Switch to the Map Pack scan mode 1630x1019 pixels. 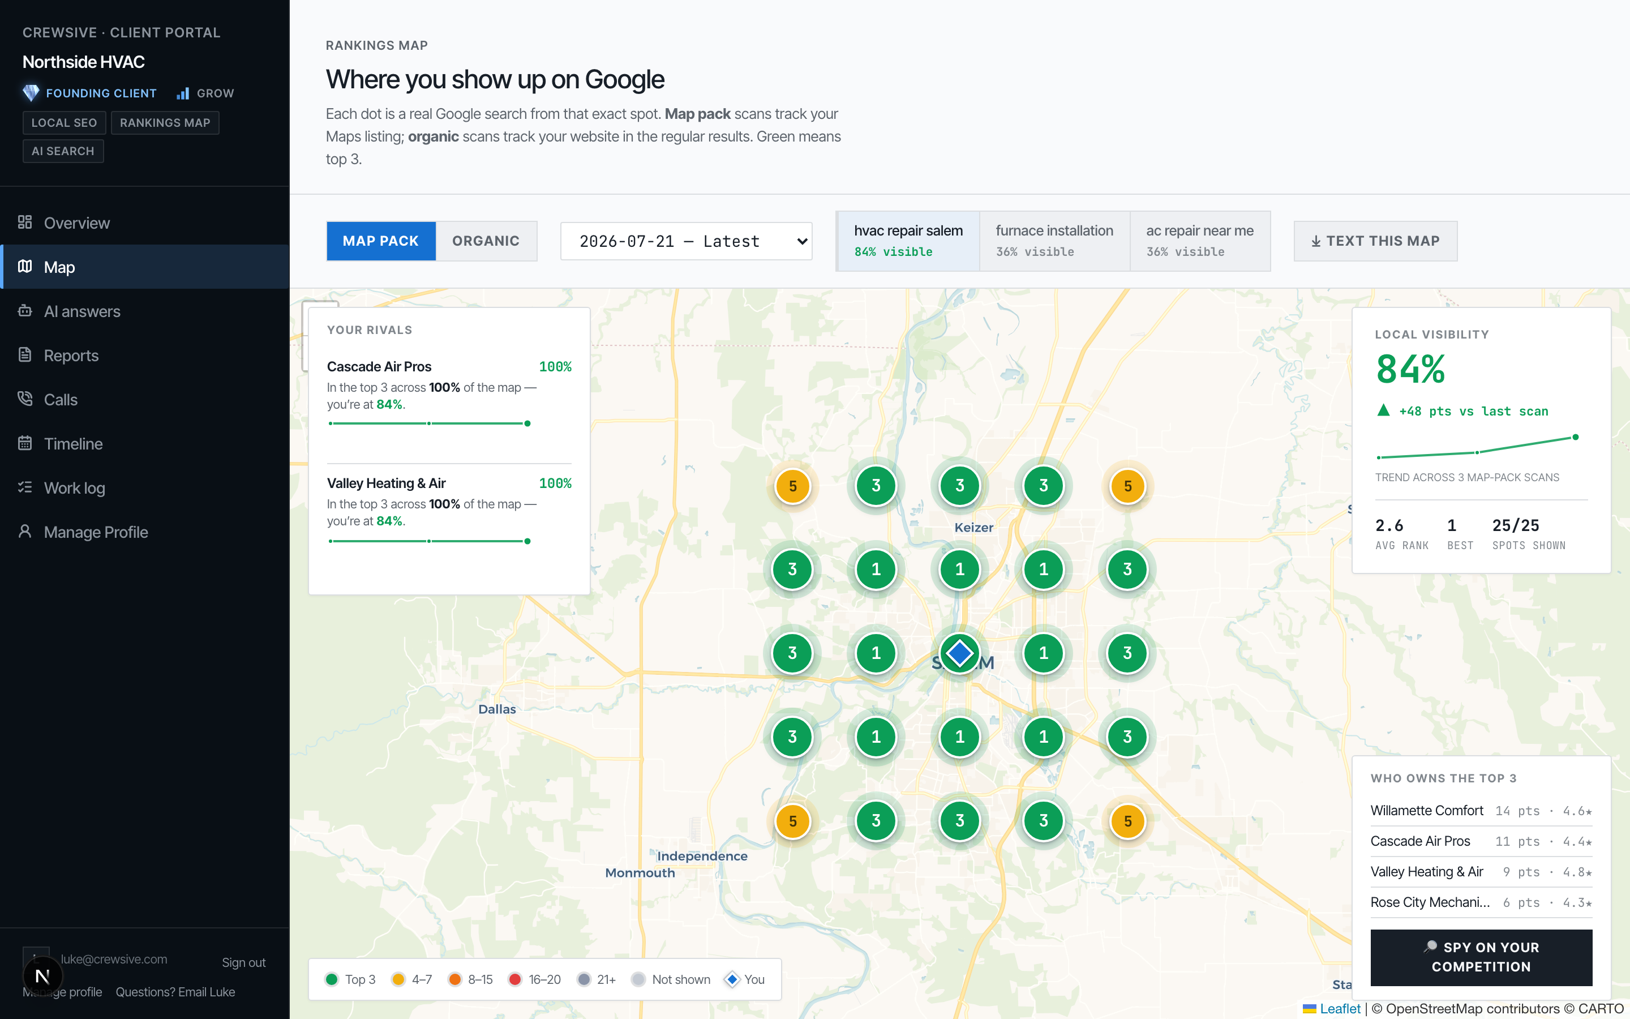pyautogui.click(x=380, y=241)
